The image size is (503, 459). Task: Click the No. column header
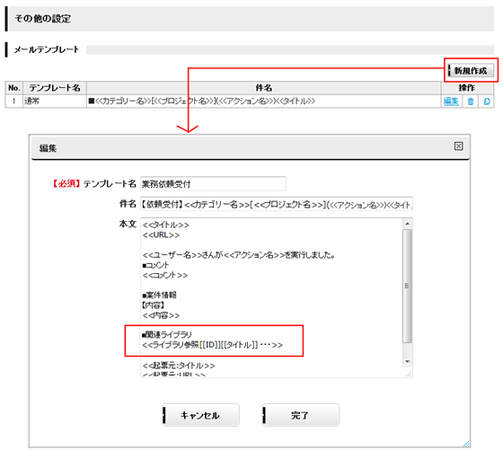14,88
